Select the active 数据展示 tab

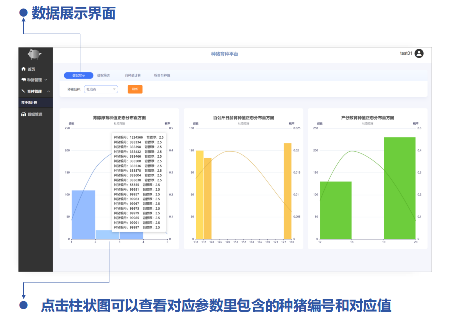(x=79, y=76)
